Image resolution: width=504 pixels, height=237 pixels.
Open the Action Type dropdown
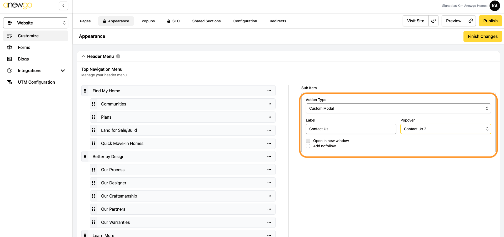click(398, 108)
